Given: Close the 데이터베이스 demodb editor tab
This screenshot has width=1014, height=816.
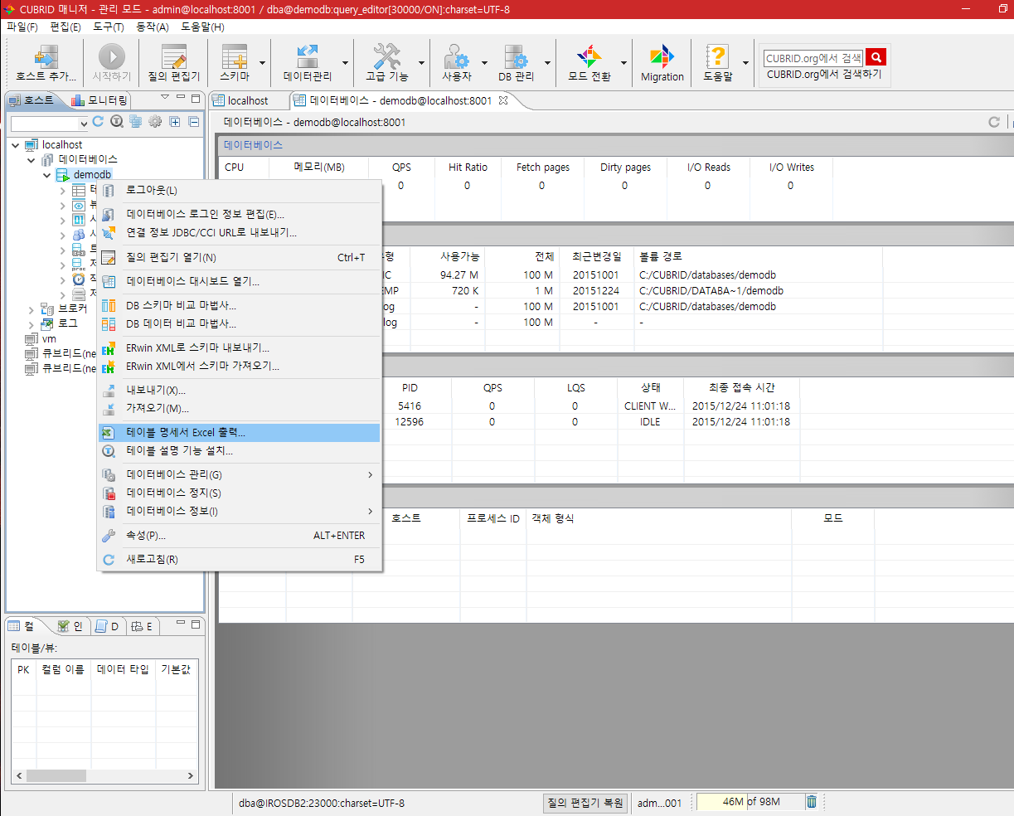Looking at the screenshot, I should pos(502,100).
